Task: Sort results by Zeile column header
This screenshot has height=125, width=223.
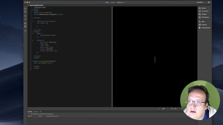Action: point(40,116)
